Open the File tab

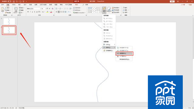point(2,5)
